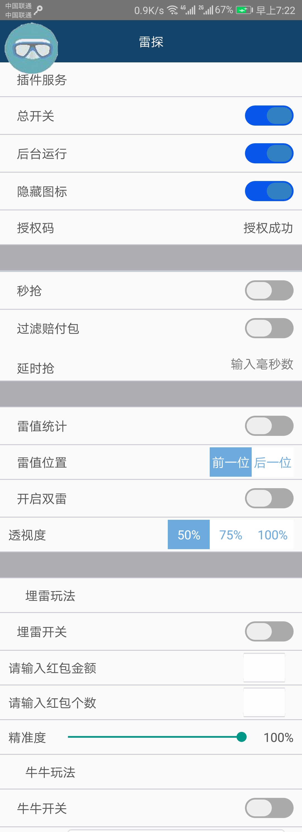The width and height of the screenshot is (302, 832).
Task: Turn off 后台运行 toggle
Action: point(269,153)
